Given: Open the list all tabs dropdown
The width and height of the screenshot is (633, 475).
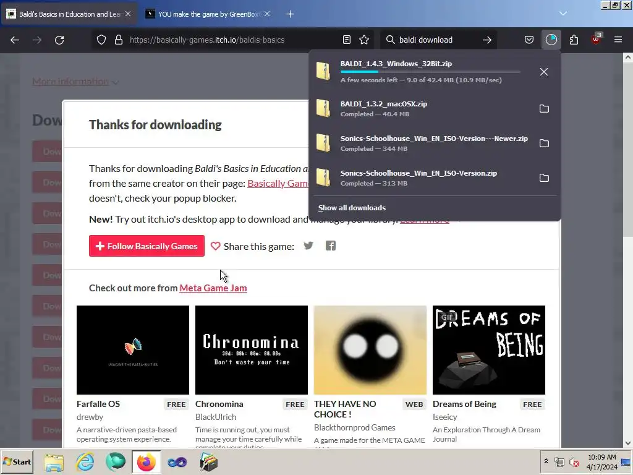Looking at the screenshot, I should [563, 14].
